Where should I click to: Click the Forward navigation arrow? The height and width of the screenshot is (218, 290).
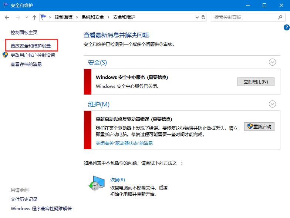[17, 17]
